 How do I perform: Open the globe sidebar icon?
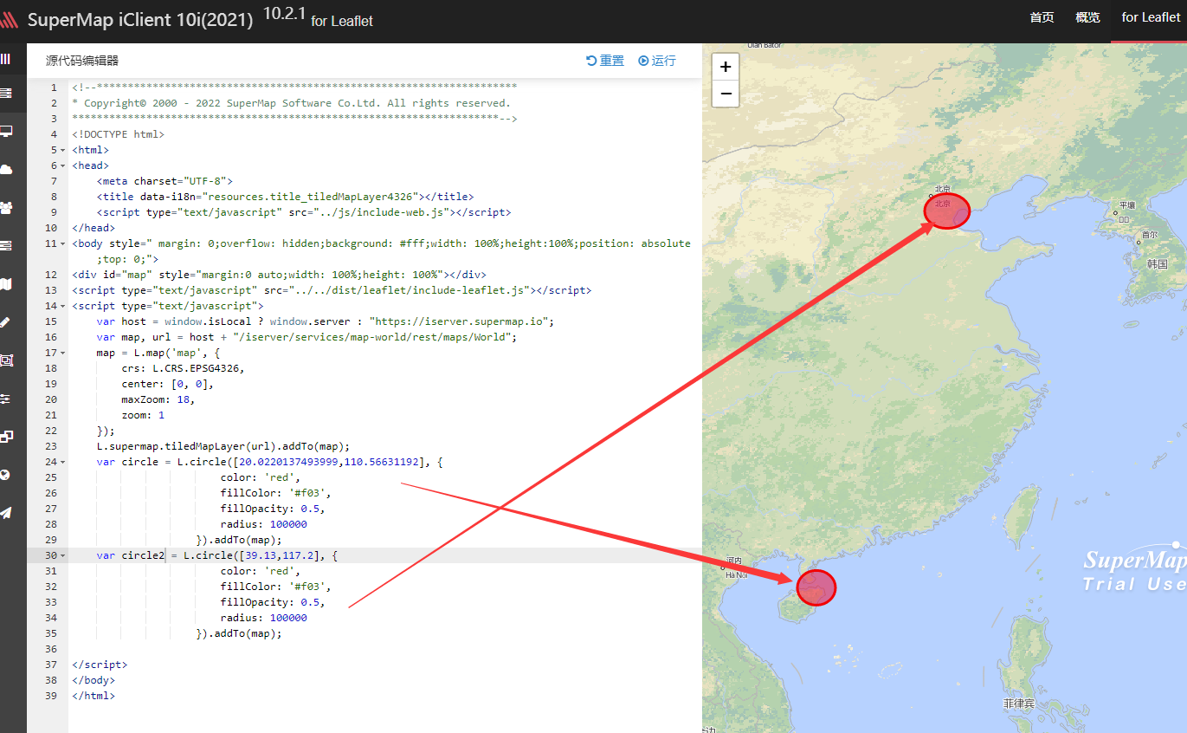(x=5, y=475)
